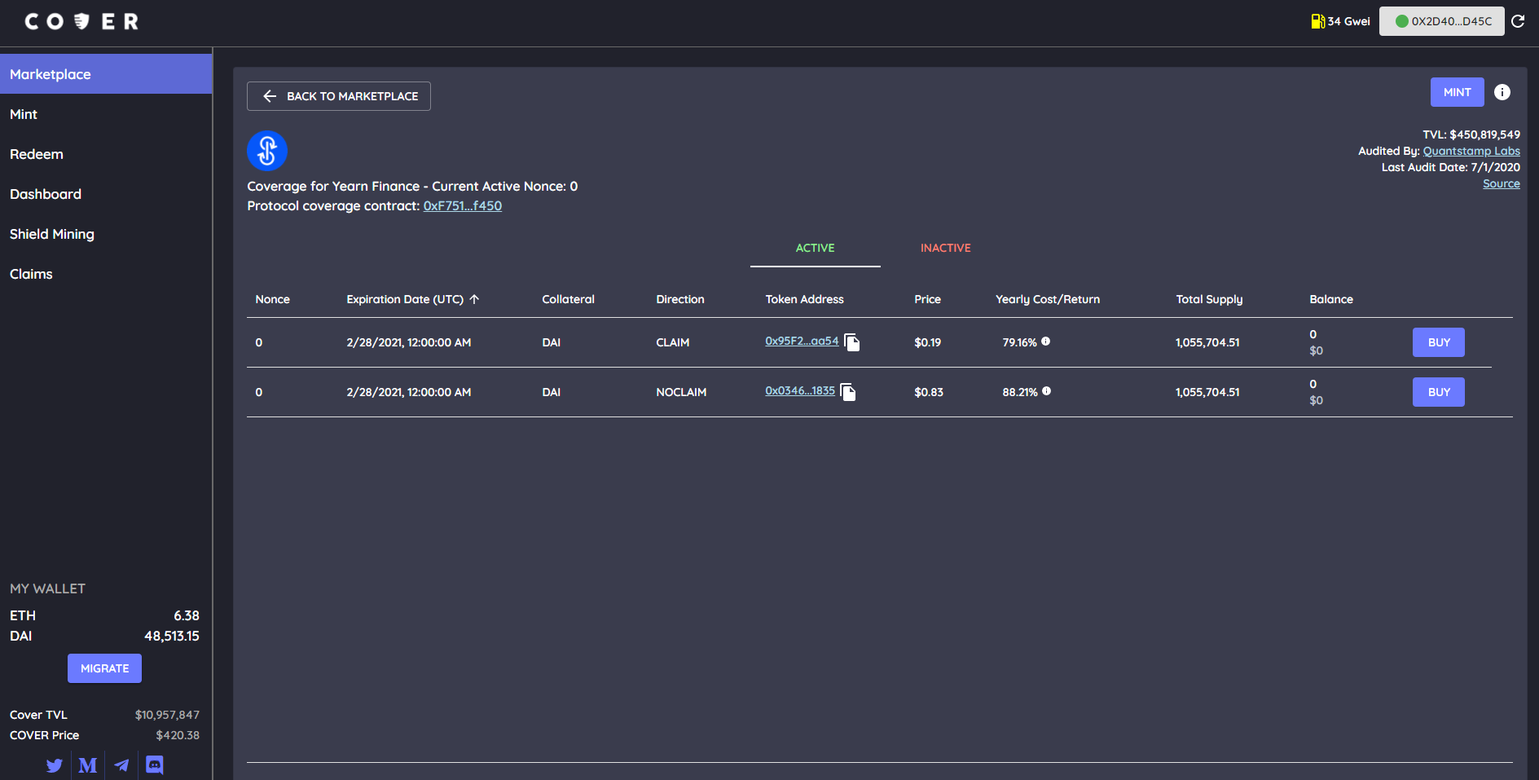Open the Medium social link icon
The height and width of the screenshot is (780, 1539).
tap(88, 765)
